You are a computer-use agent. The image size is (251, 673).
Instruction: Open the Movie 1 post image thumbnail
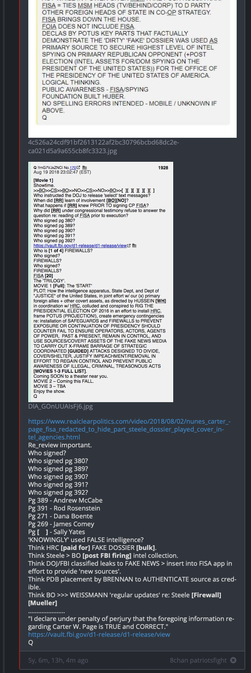point(101,282)
